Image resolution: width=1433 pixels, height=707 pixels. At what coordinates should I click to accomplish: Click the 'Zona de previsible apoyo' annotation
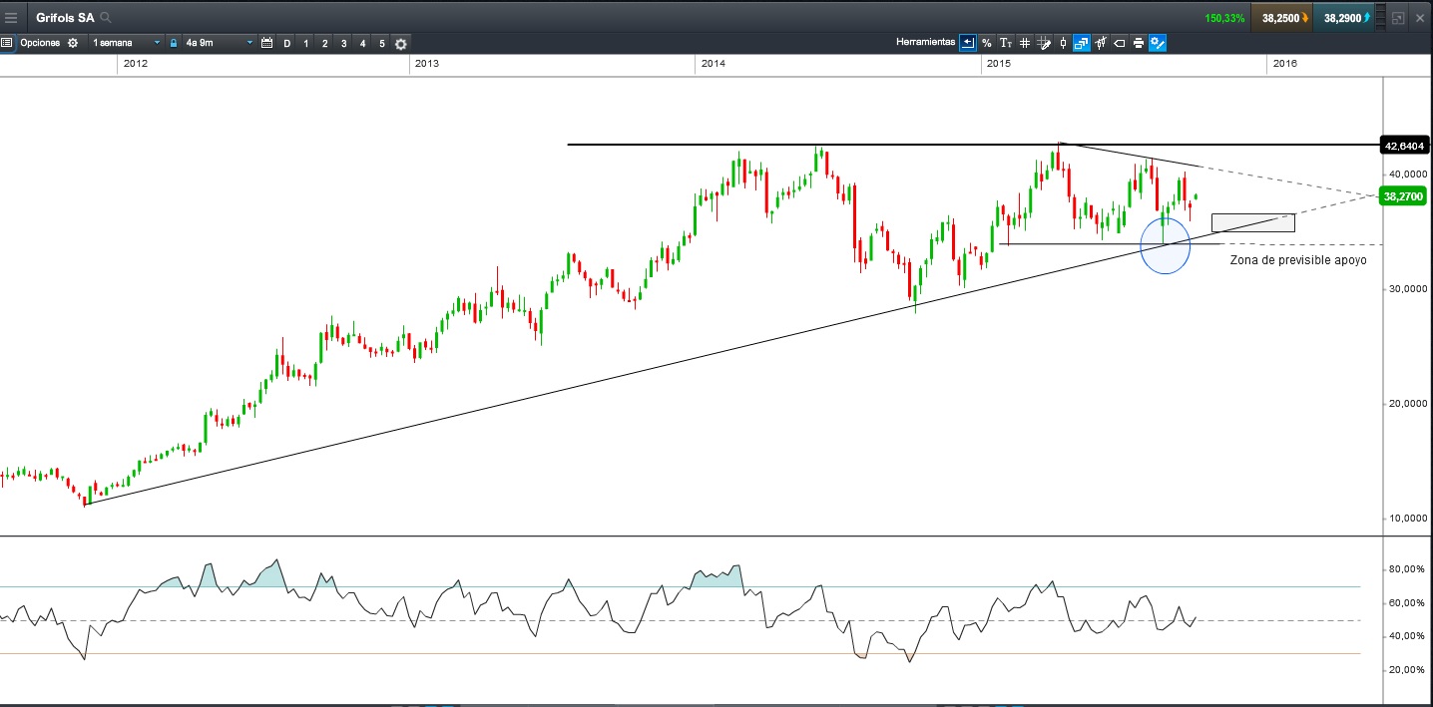1297,259
